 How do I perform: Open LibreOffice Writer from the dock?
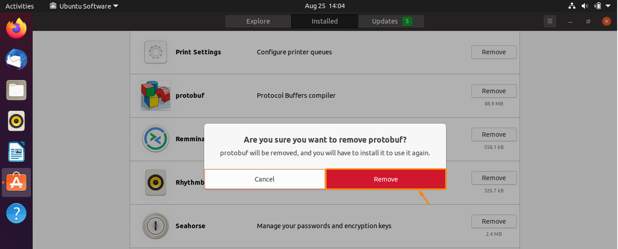[16, 152]
